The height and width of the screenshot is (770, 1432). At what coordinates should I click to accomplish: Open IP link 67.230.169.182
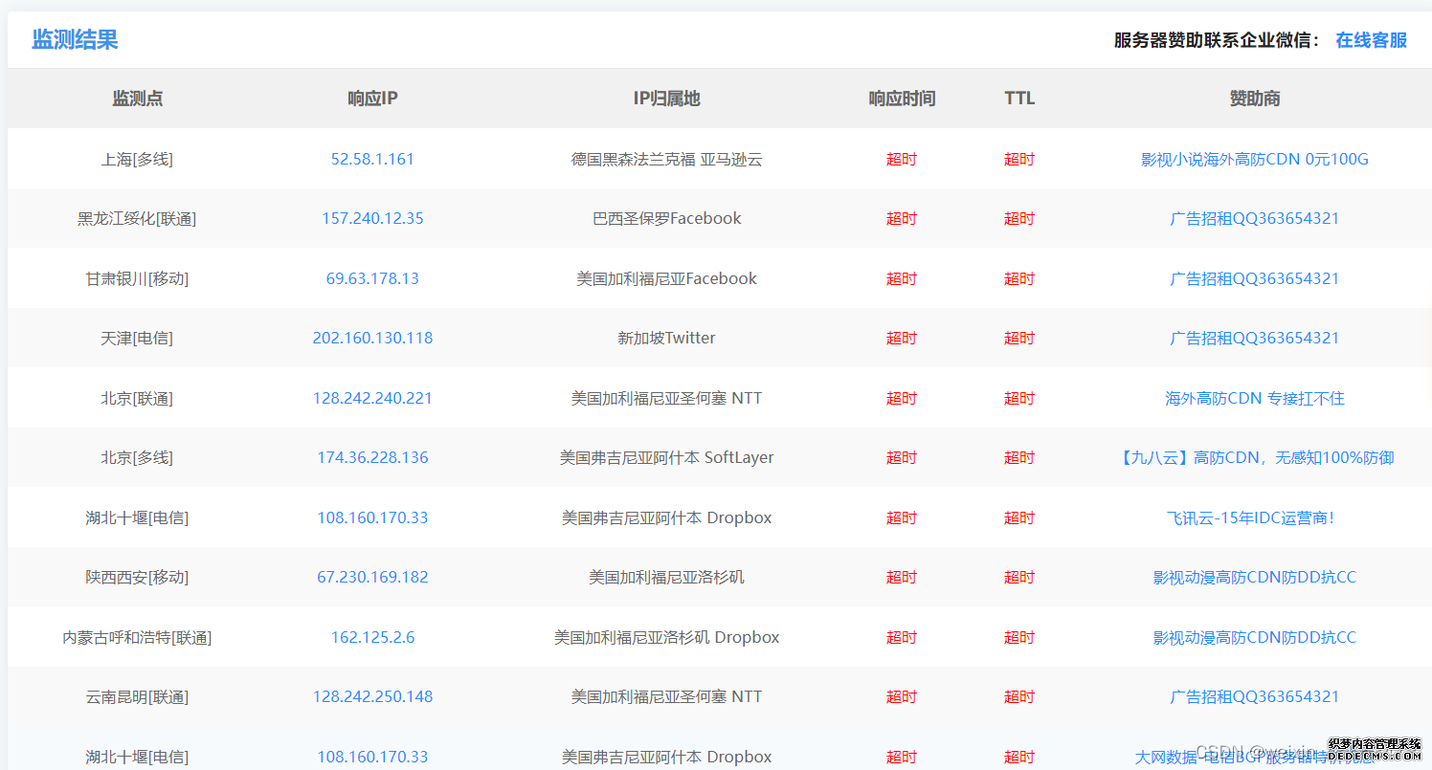pyautogui.click(x=372, y=577)
